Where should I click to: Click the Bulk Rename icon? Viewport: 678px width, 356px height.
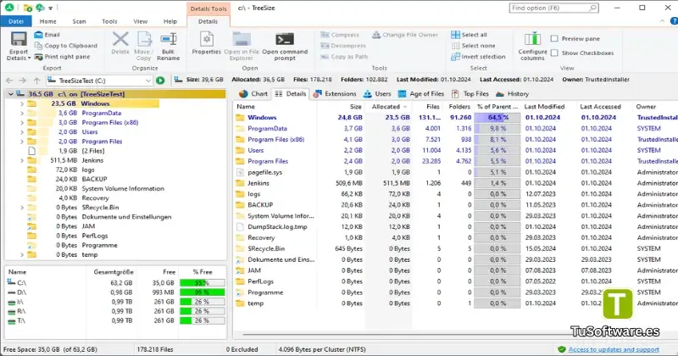(168, 39)
